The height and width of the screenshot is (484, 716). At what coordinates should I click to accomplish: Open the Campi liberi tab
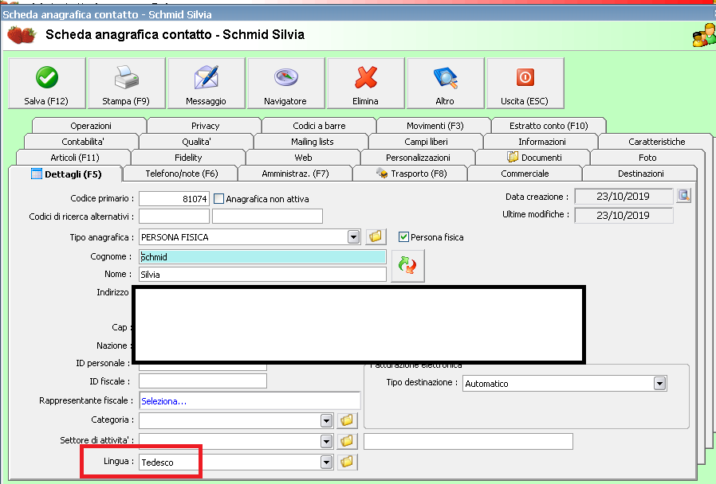(426, 142)
